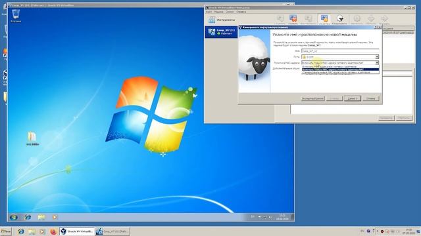Switch to Oracle VM VirtualBox host taskbar button
This screenshot has height=236, width=421.
[77, 231]
